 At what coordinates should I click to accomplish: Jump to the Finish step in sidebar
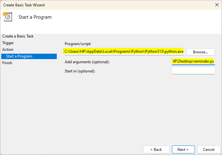(x=7, y=63)
